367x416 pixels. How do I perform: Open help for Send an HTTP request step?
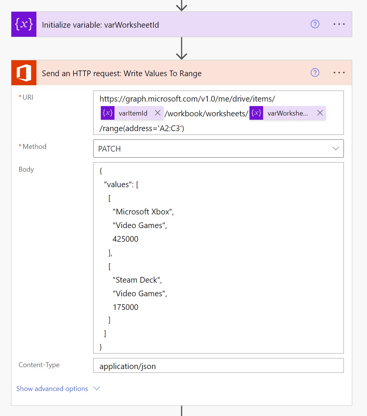click(315, 73)
